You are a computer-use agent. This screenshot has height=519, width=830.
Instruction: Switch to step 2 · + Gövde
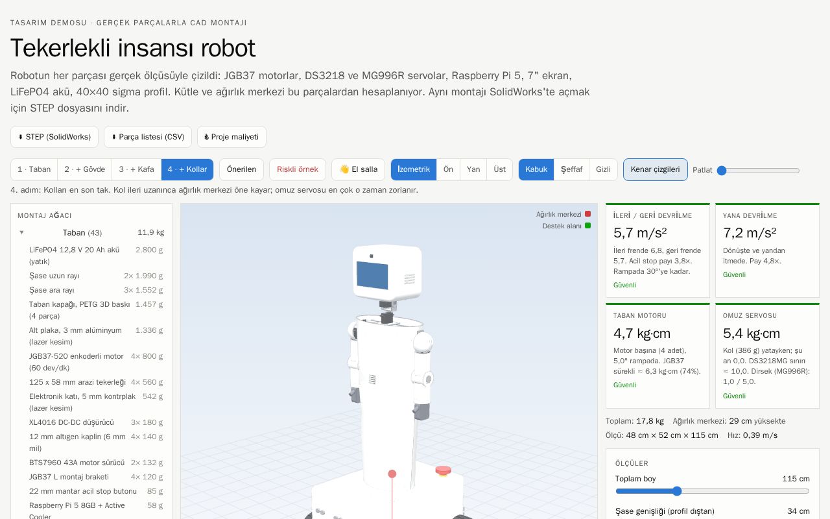(x=85, y=169)
